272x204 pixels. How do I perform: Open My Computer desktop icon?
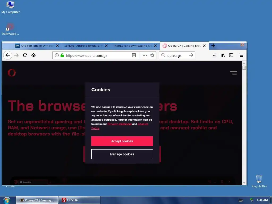(10, 7)
